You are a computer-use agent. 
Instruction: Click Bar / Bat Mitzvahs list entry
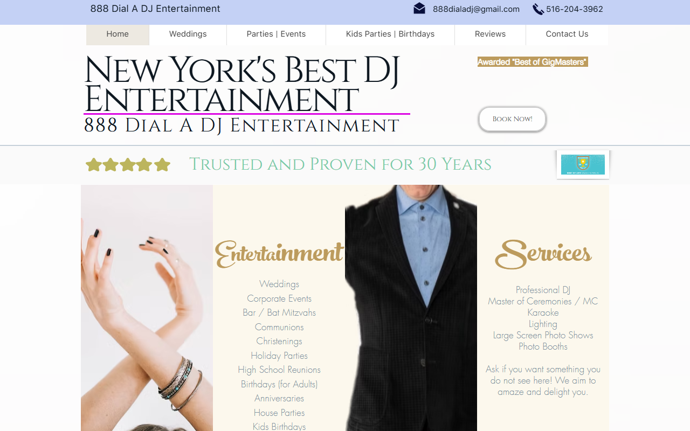279,312
